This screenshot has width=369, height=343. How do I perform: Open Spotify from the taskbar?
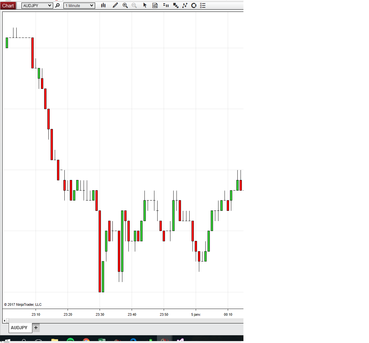(x=70, y=340)
